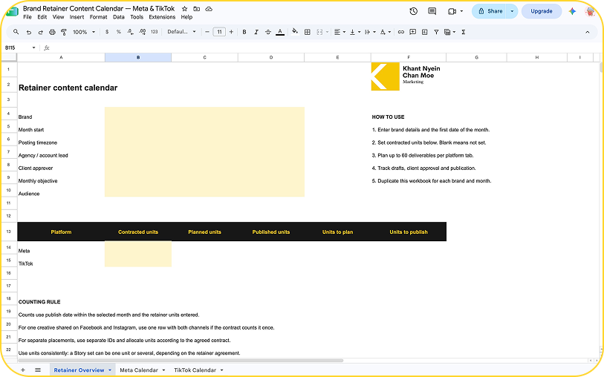Open the text wrapping dropdown
This screenshot has width=604, height=377.
pyautogui.click(x=370, y=32)
